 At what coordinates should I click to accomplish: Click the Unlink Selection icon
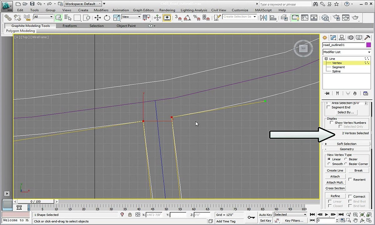(x=17, y=17)
